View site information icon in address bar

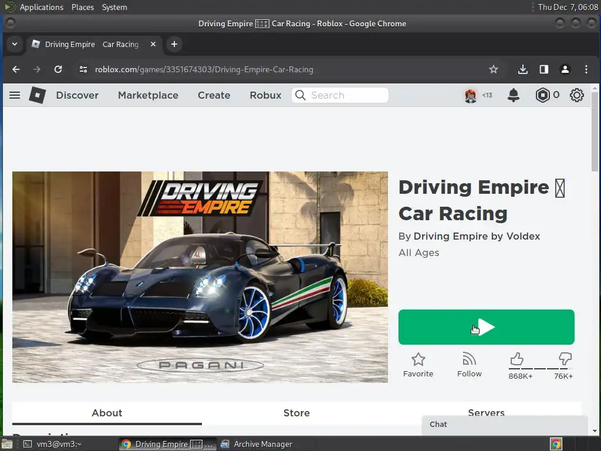[x=83, y=69]
